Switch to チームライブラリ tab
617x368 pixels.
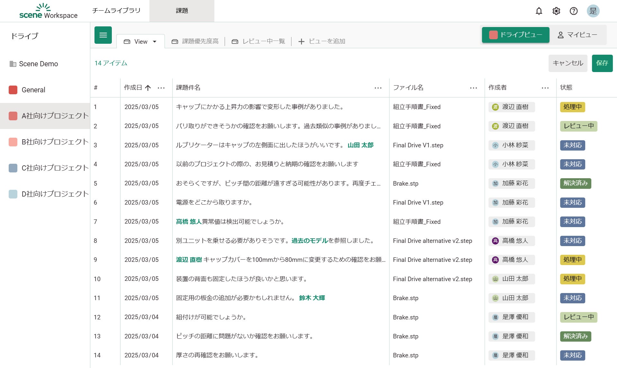116,11
